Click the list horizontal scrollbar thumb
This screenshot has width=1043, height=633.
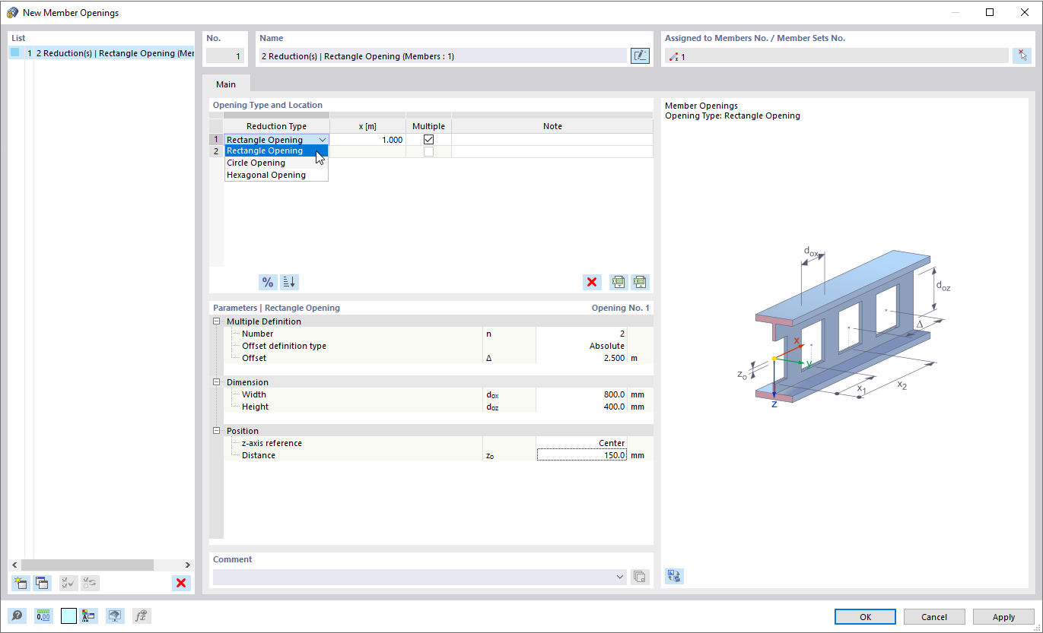click(87, 565)
